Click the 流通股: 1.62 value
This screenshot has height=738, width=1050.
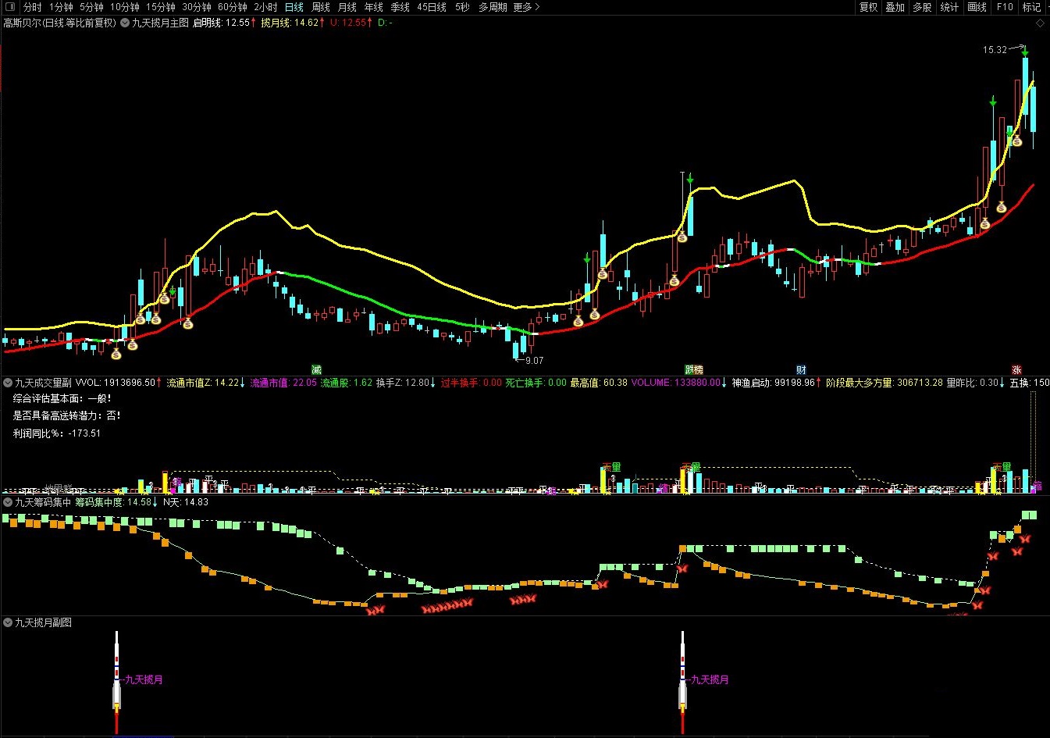347,383
